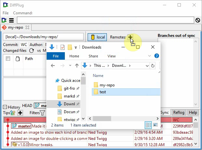The image size is (202, 150).
Task: Toggle the select-all checkbox in Changed files
Action: pos(8,59)
